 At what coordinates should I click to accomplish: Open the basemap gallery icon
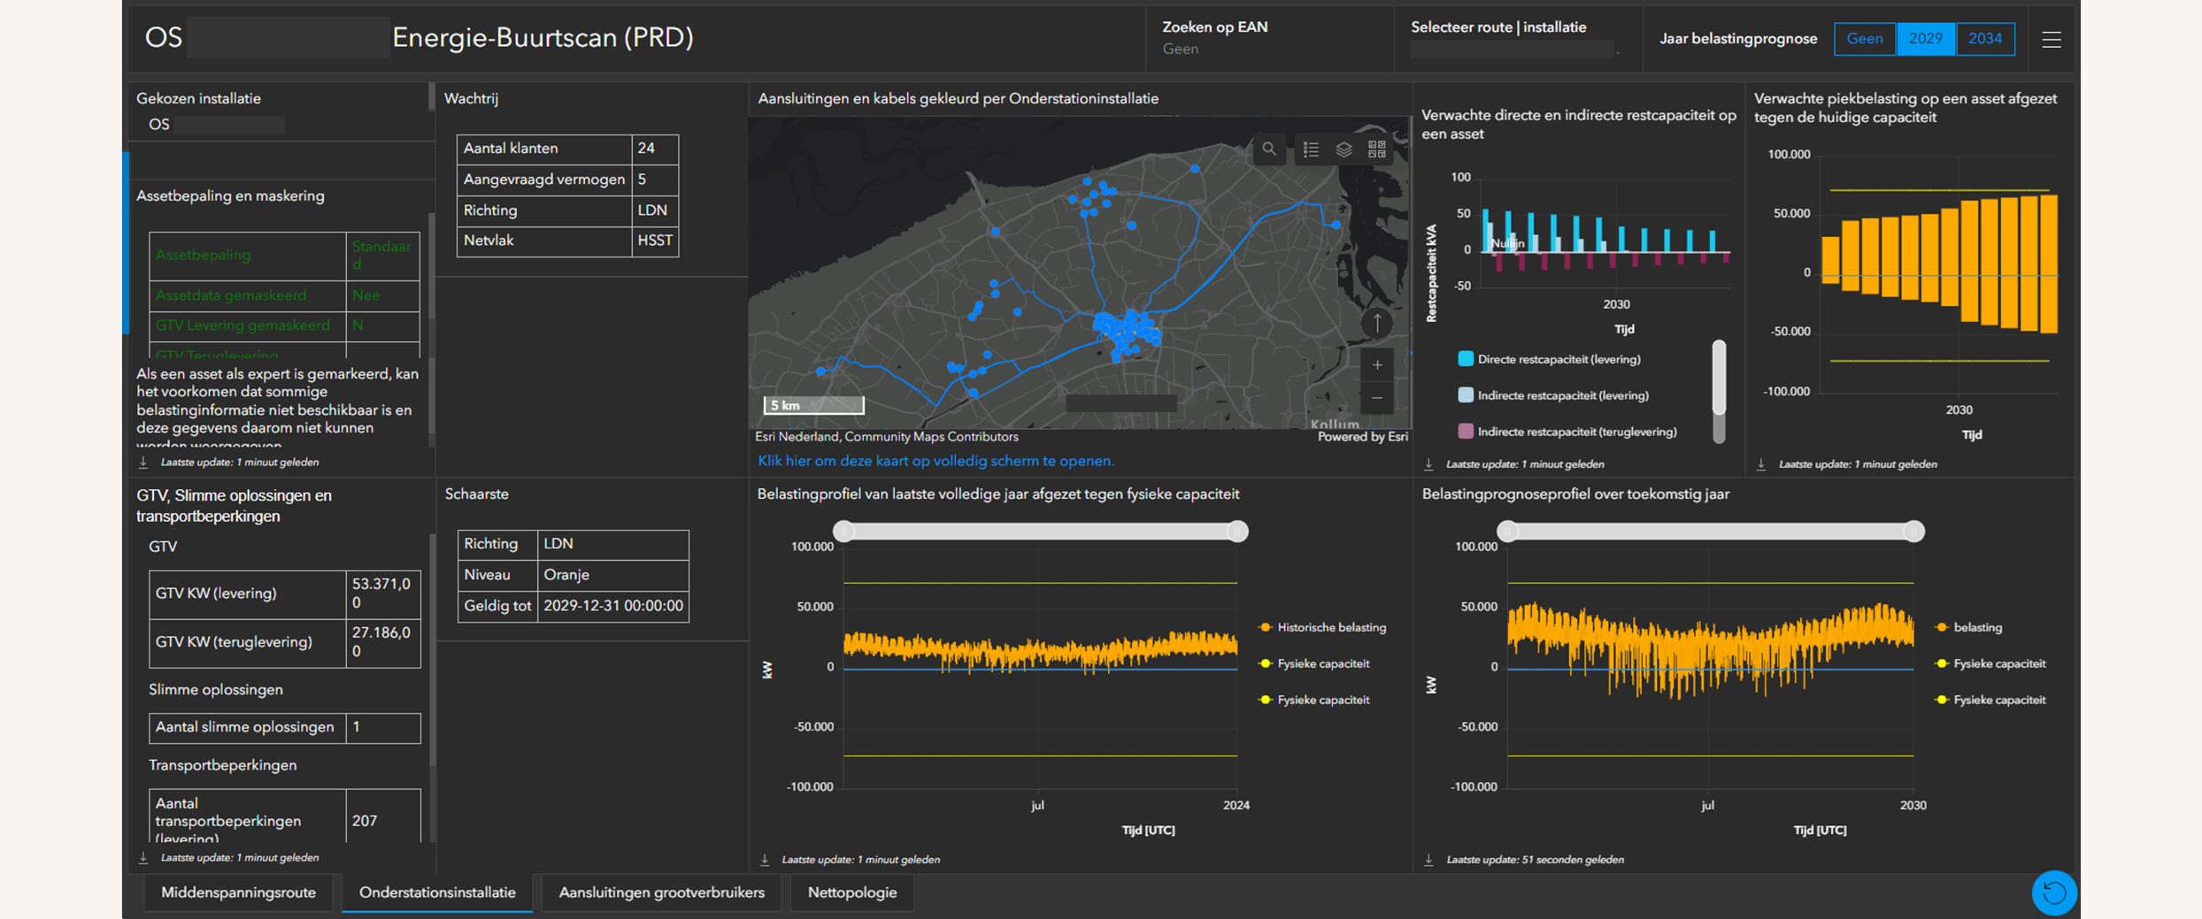pos(1376,149)
